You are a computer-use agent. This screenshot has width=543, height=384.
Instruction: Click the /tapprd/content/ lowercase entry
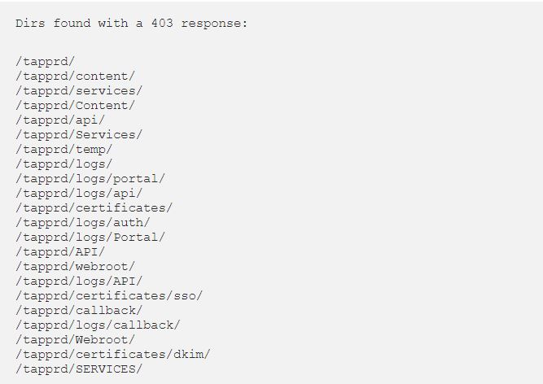(x=75, y=76)
